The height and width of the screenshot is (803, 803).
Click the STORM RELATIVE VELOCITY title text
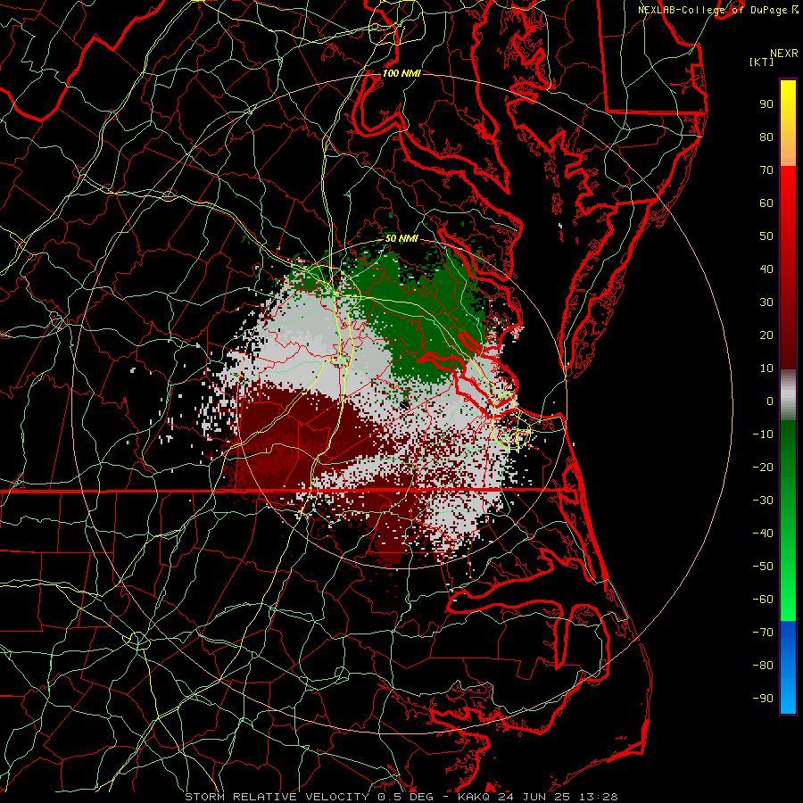(x=277, y=797)
